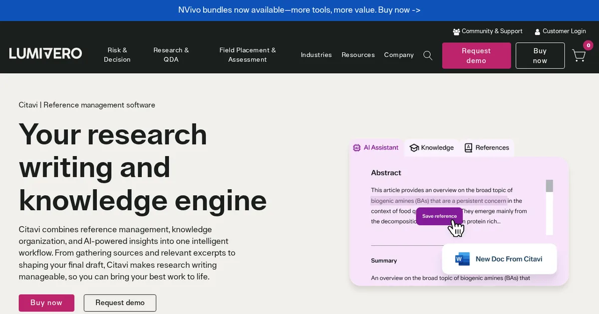Click the pink Buy now hero button
This screenshot has height=314, width=599.
coord(46,303)
